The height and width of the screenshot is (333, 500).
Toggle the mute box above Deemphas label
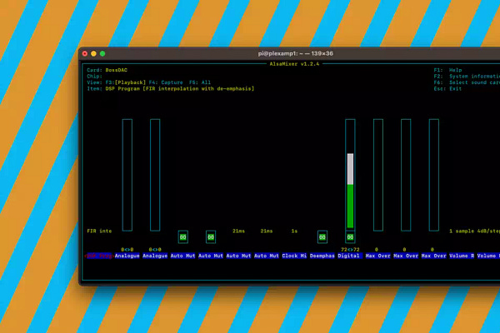pyautogui.click(x=322, y=237)
